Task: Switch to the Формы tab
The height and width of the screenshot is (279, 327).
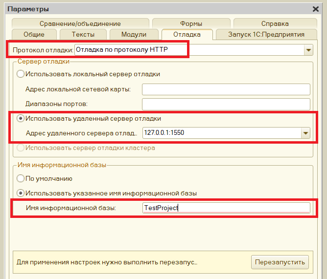Action: pos(190,23)
